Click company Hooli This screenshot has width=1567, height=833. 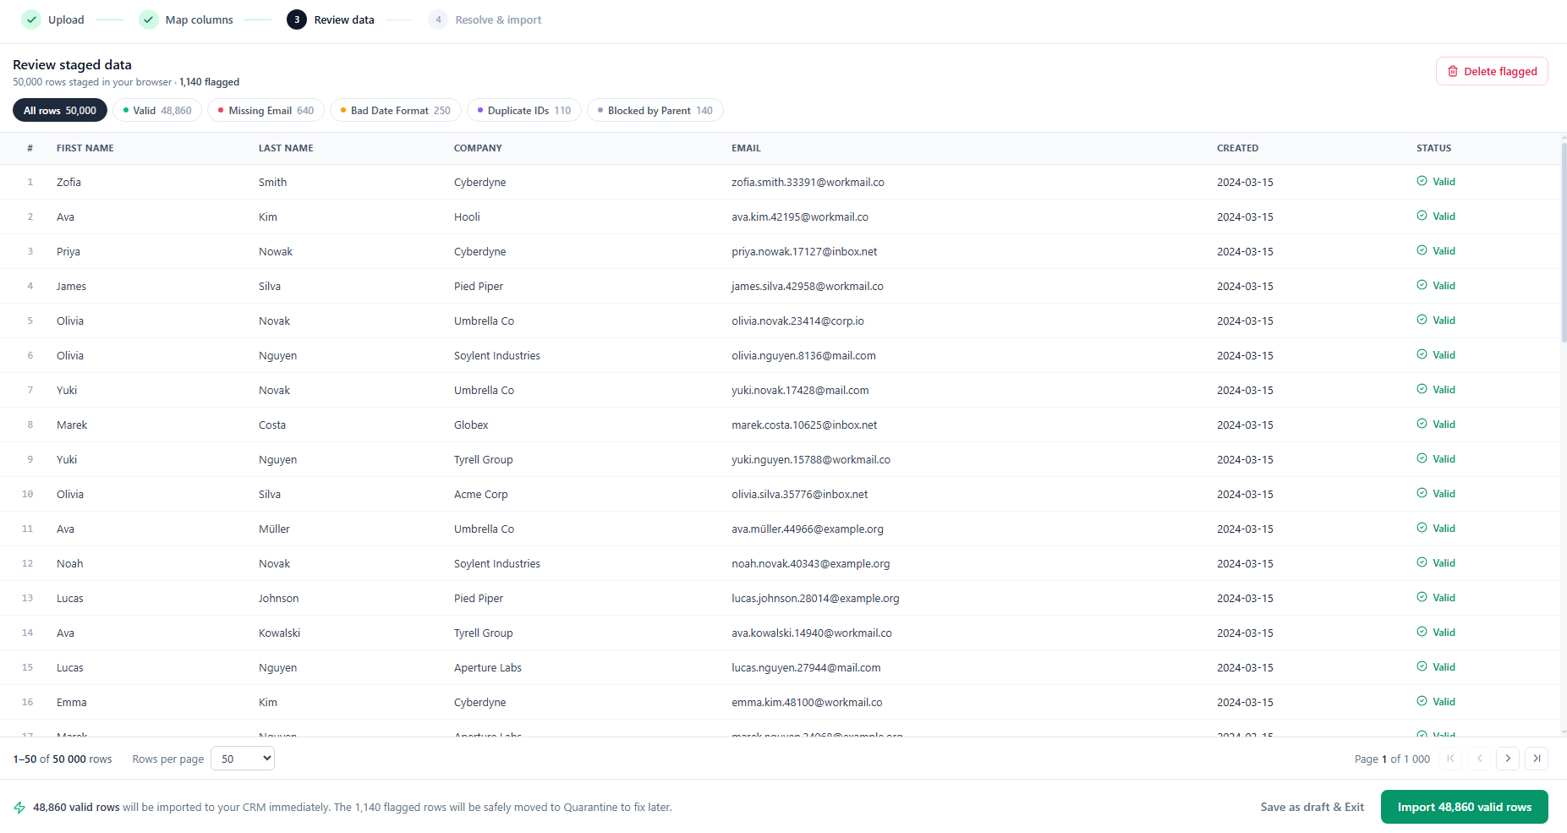click(467, 216)
